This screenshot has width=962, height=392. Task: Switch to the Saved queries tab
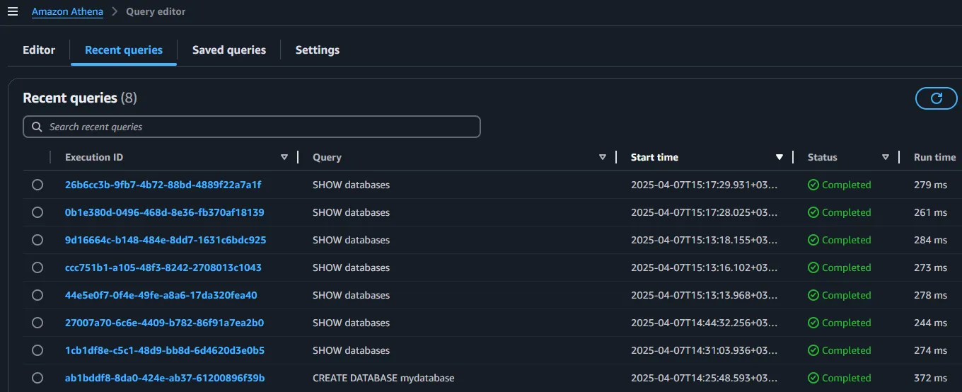click(229, 50)
